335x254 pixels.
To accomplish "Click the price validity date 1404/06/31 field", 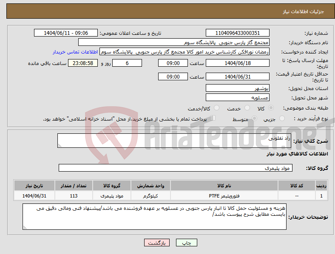I will 237,76.
